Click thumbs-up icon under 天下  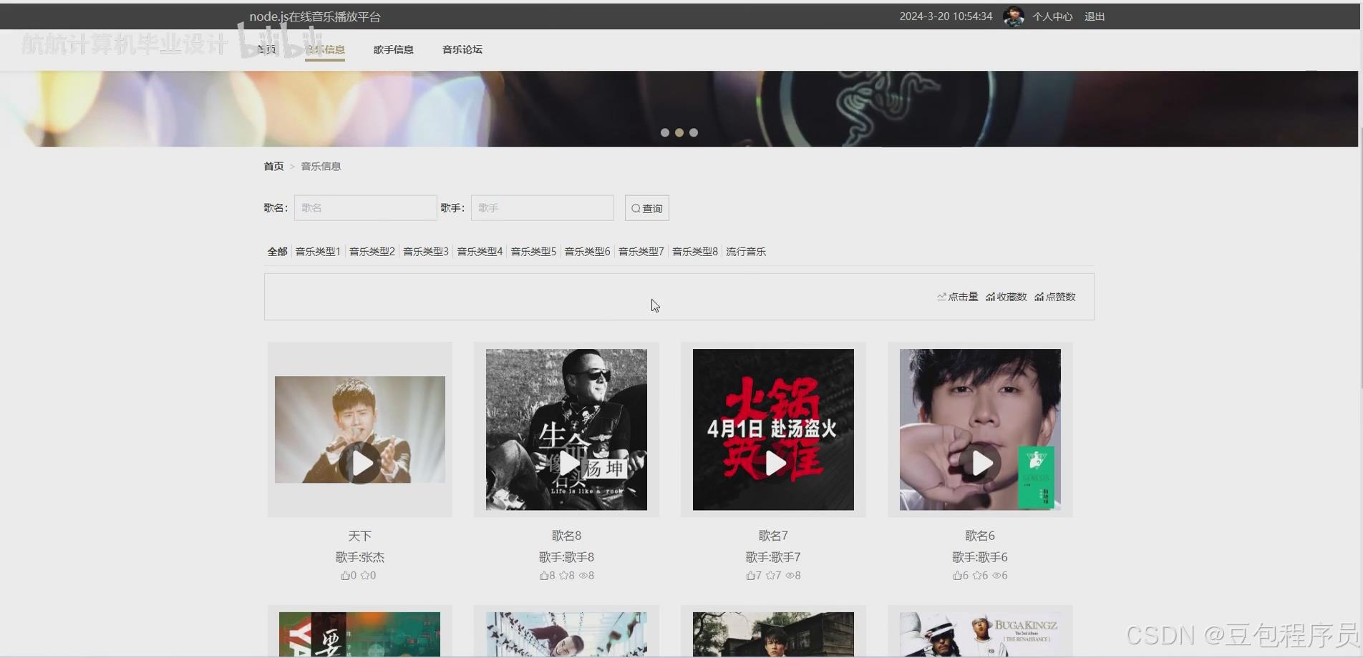pyautogui.click(x=346, y=575)
